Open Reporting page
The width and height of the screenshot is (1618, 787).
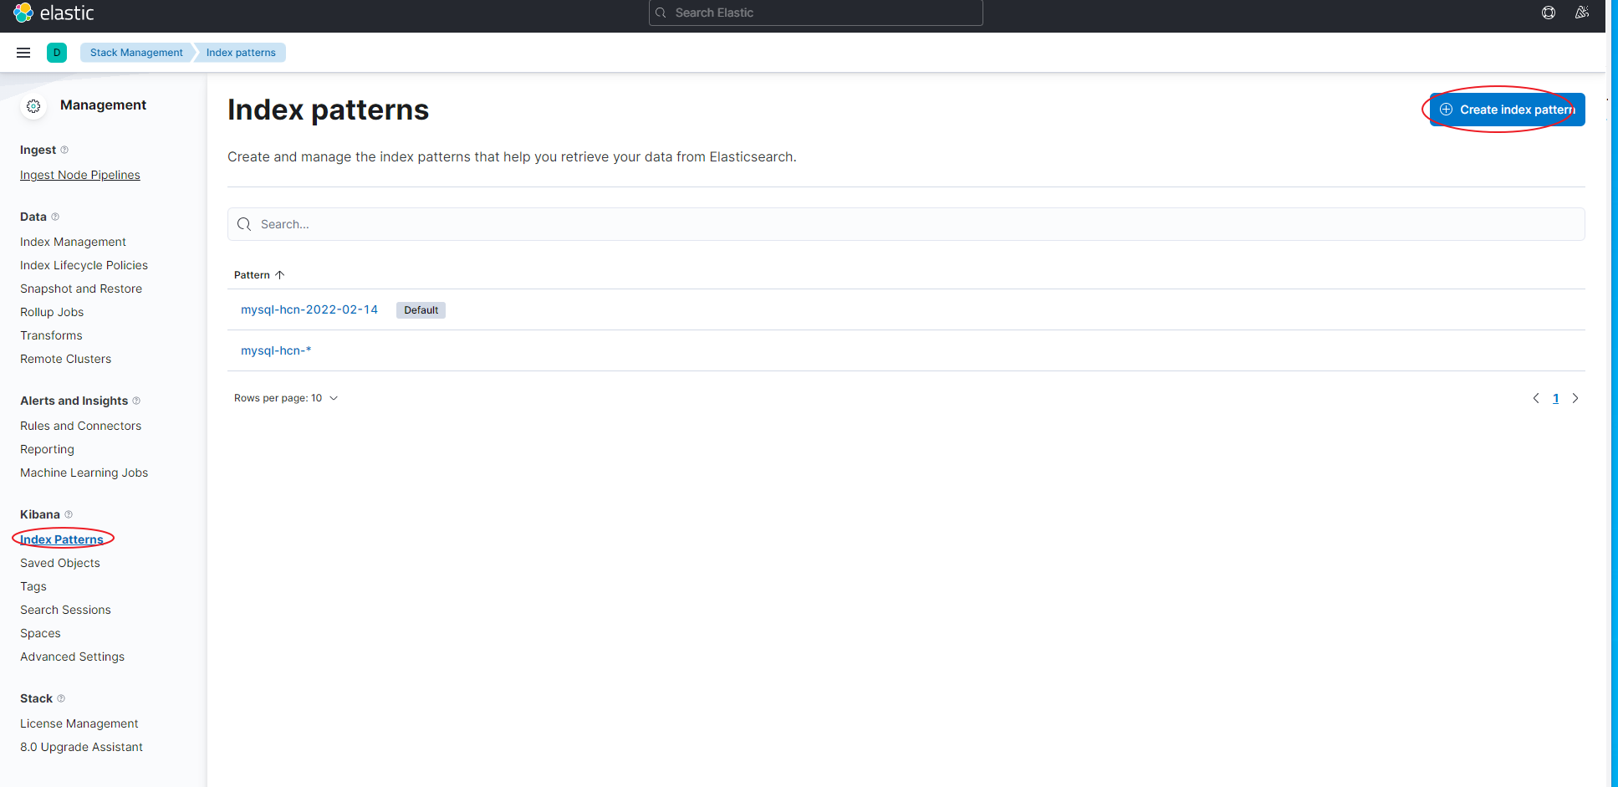point(47,449)
